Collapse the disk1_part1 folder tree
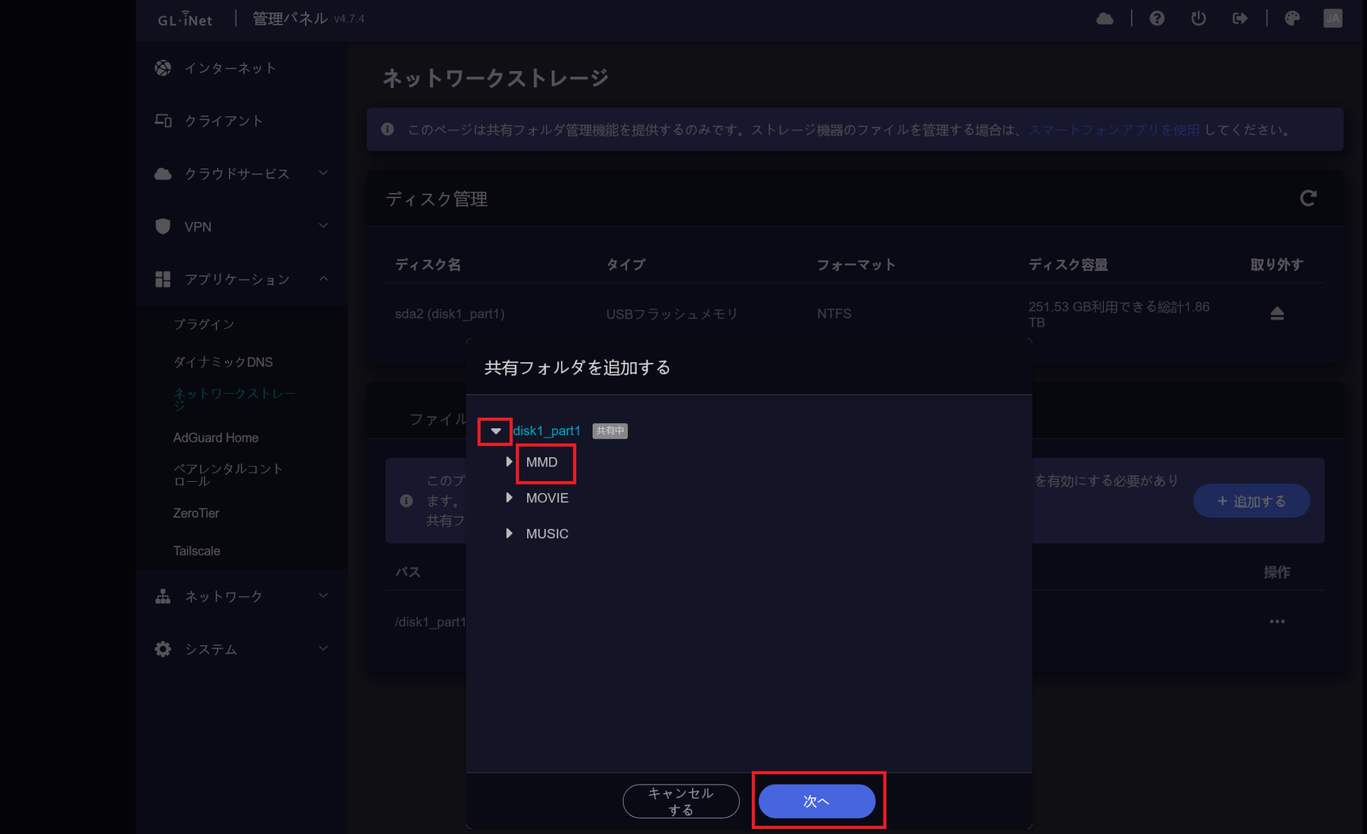The height and width of the screenshot is (834, 1367). click(x=496, y=432)
